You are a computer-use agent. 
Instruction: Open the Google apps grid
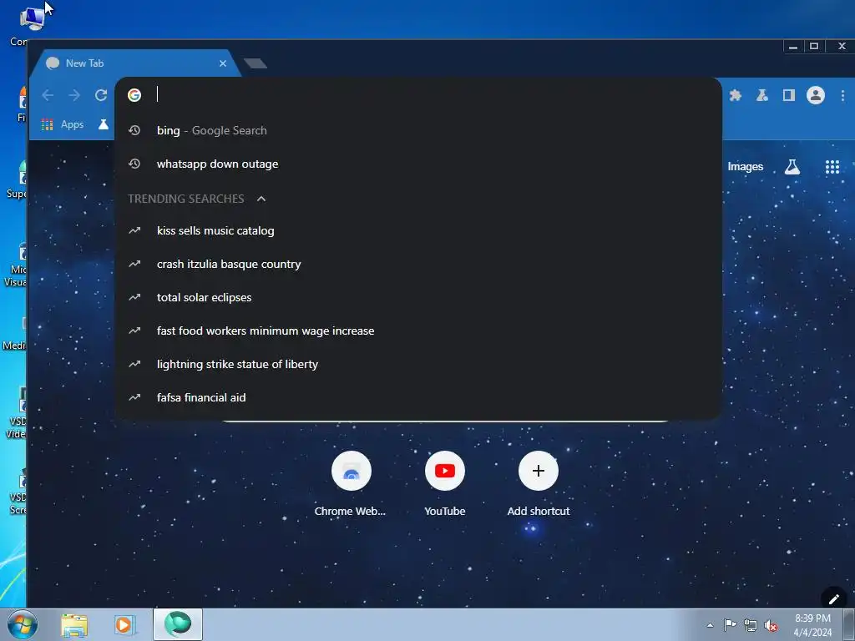832,167
